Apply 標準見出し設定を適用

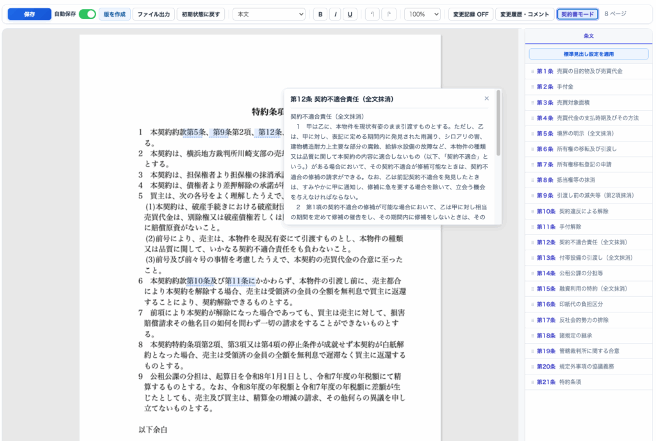click(588, 54)
